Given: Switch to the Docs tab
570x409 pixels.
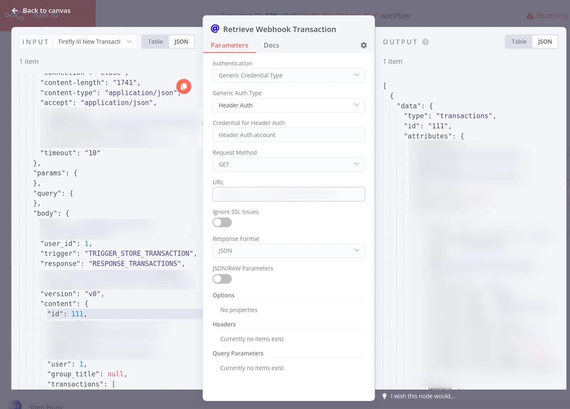Looking at the screenshot, I should click(271, 45).
